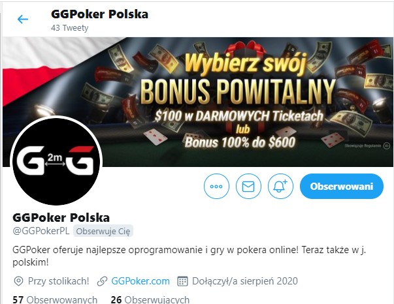Click the @GGPokerPL handle text

41,231
